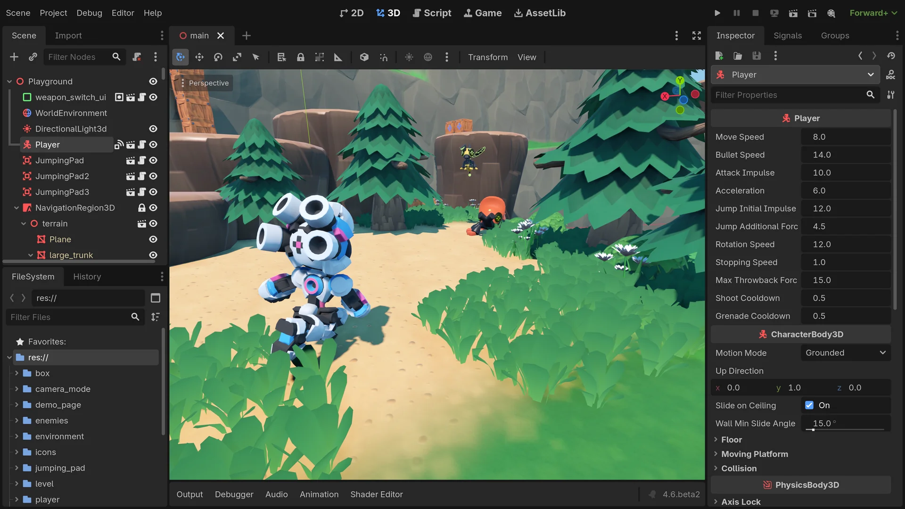
Task: Click the add new node plus icon
Action: click(x=14, y=57)
